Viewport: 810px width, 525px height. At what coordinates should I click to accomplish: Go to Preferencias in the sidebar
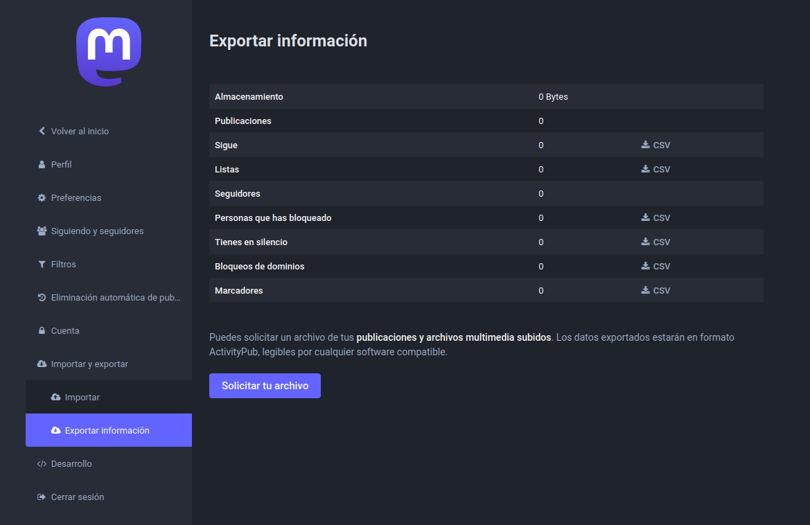(x=76, y=198)
